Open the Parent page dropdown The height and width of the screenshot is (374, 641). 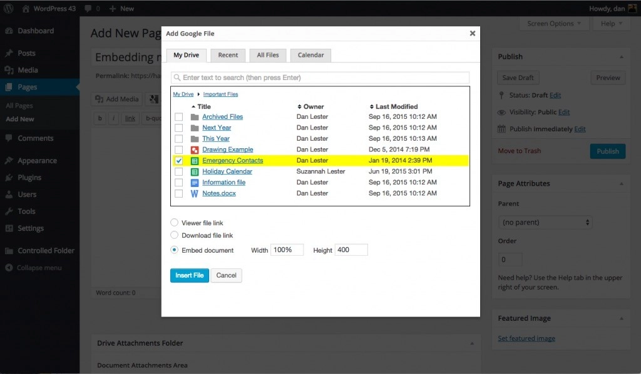545,222
